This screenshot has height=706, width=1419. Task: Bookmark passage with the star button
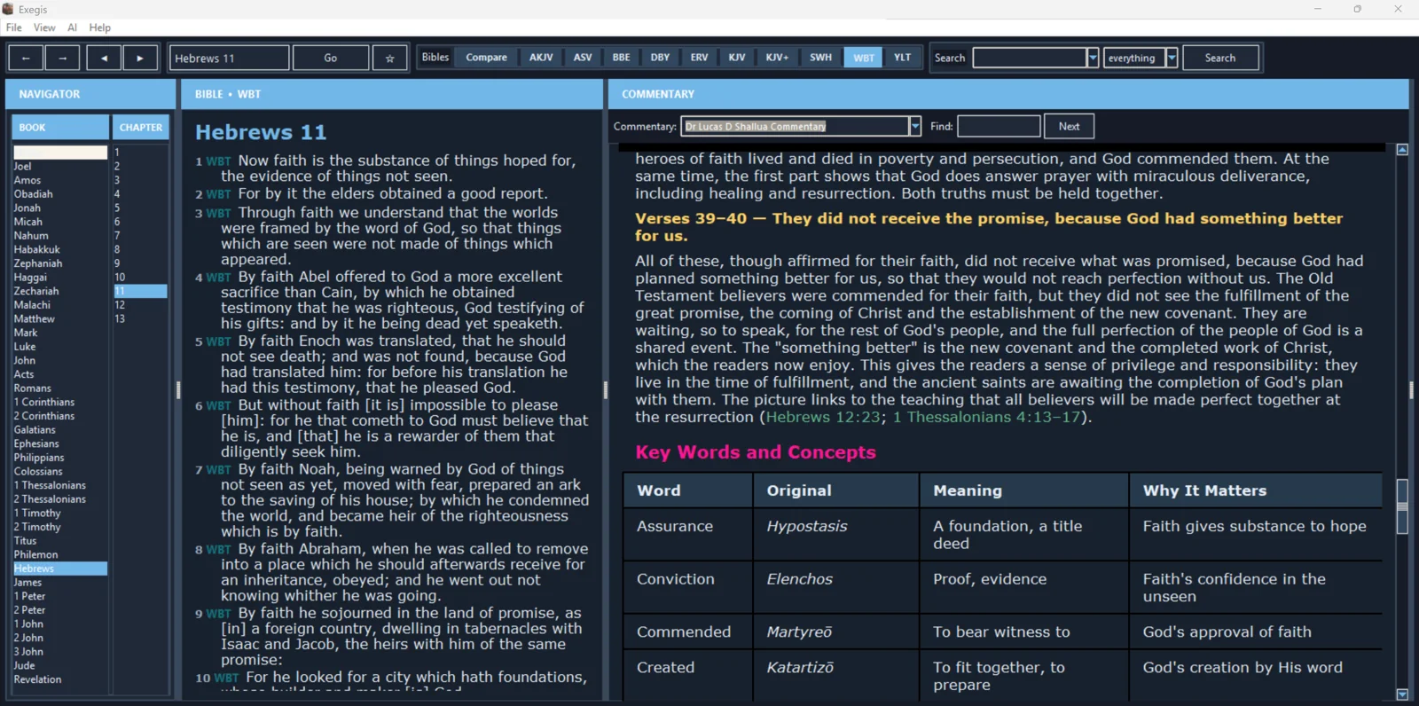(x=389, y=58)
